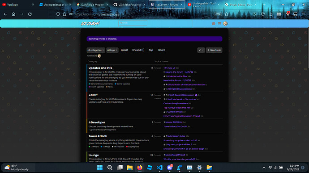Open the Lounge category
Viewport: 309px width, 173px height.
pos(94,155)
